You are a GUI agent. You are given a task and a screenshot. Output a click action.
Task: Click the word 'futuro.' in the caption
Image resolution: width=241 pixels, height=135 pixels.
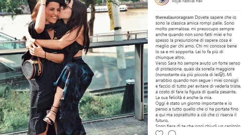coord(162,120)
